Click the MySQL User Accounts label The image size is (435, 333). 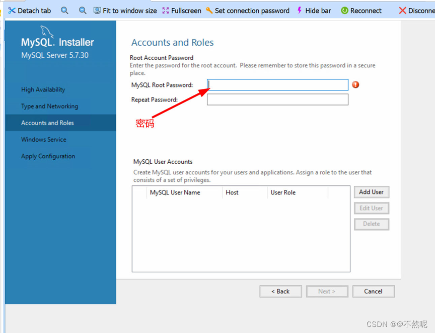coord(163,162)
